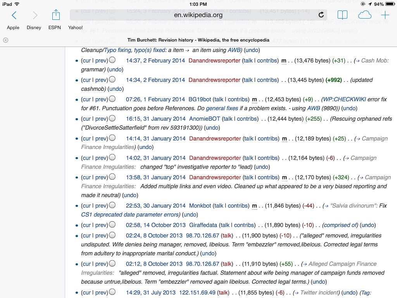Tap the 1:03 PM status bar clock
This screenshot has width=397, height=298.
click(198, 4)
